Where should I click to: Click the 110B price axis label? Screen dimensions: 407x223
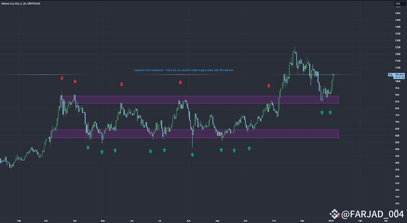398,68
